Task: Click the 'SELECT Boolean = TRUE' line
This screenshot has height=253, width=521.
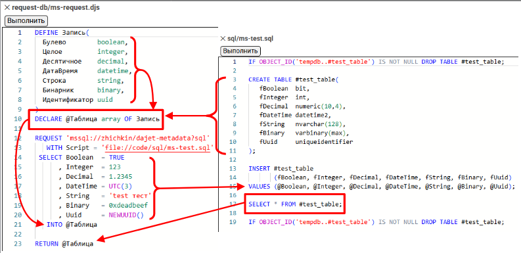Action: point(81,157)
